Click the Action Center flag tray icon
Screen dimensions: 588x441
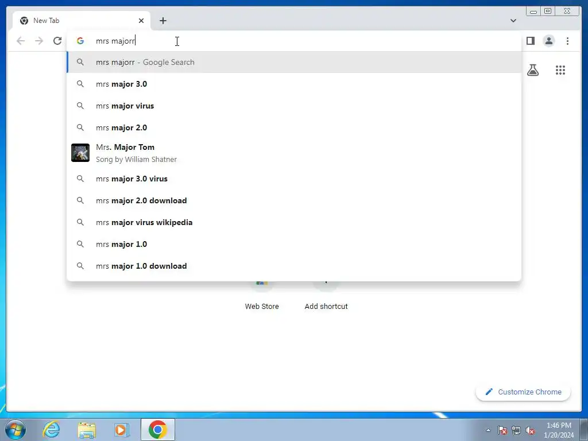click(502, 430)
